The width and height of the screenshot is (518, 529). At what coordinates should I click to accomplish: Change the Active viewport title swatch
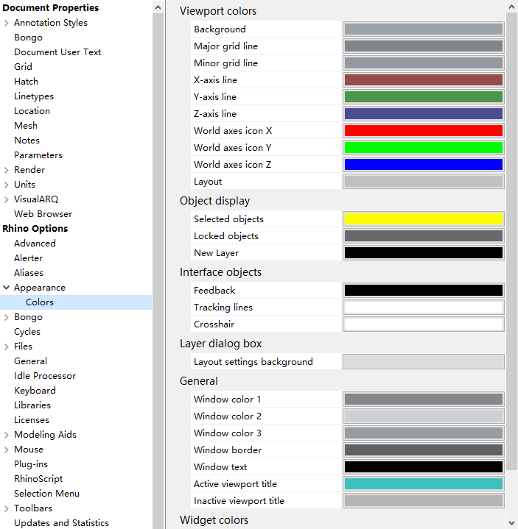coord(424,484)
